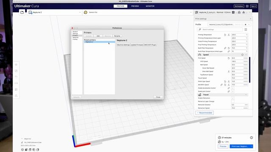271x152 pixels.
Task: Reset the Initial Layer Speed value
Action: (x=225, y=81)
